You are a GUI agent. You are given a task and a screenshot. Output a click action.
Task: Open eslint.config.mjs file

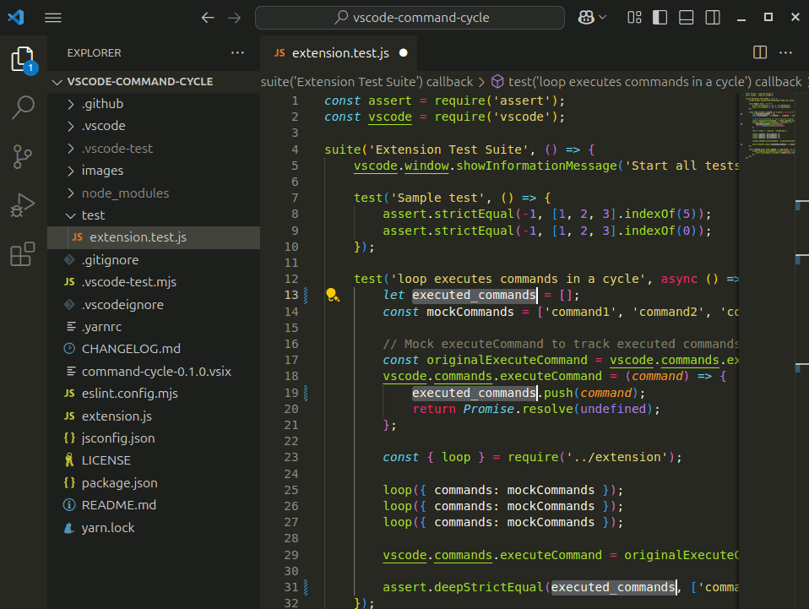coord(154,394)
